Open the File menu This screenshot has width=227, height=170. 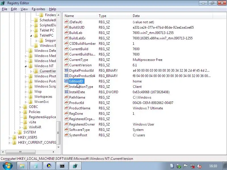(x=5, y=9)
